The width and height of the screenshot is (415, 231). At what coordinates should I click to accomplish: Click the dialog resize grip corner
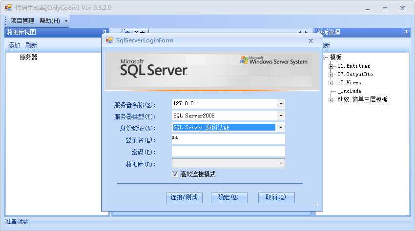click(316, 205)
